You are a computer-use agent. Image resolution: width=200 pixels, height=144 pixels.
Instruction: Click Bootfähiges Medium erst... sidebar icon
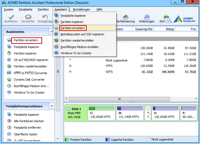click(9, 86)
